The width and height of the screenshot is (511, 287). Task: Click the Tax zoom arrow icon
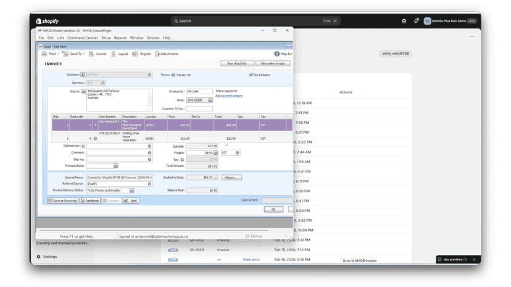point(182,160)
